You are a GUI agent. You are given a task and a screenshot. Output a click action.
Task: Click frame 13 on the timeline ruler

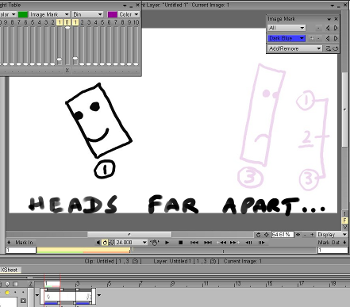(238, 284)
